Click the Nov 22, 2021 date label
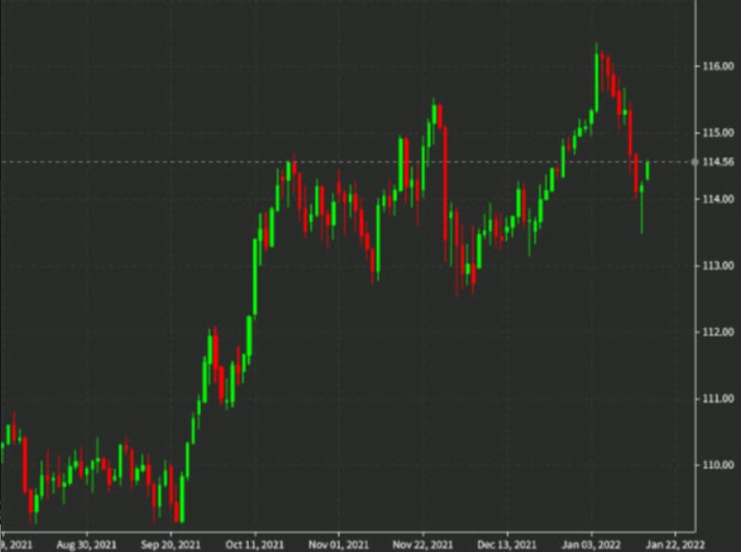This screenshot has height=552, width=741. 422,545
